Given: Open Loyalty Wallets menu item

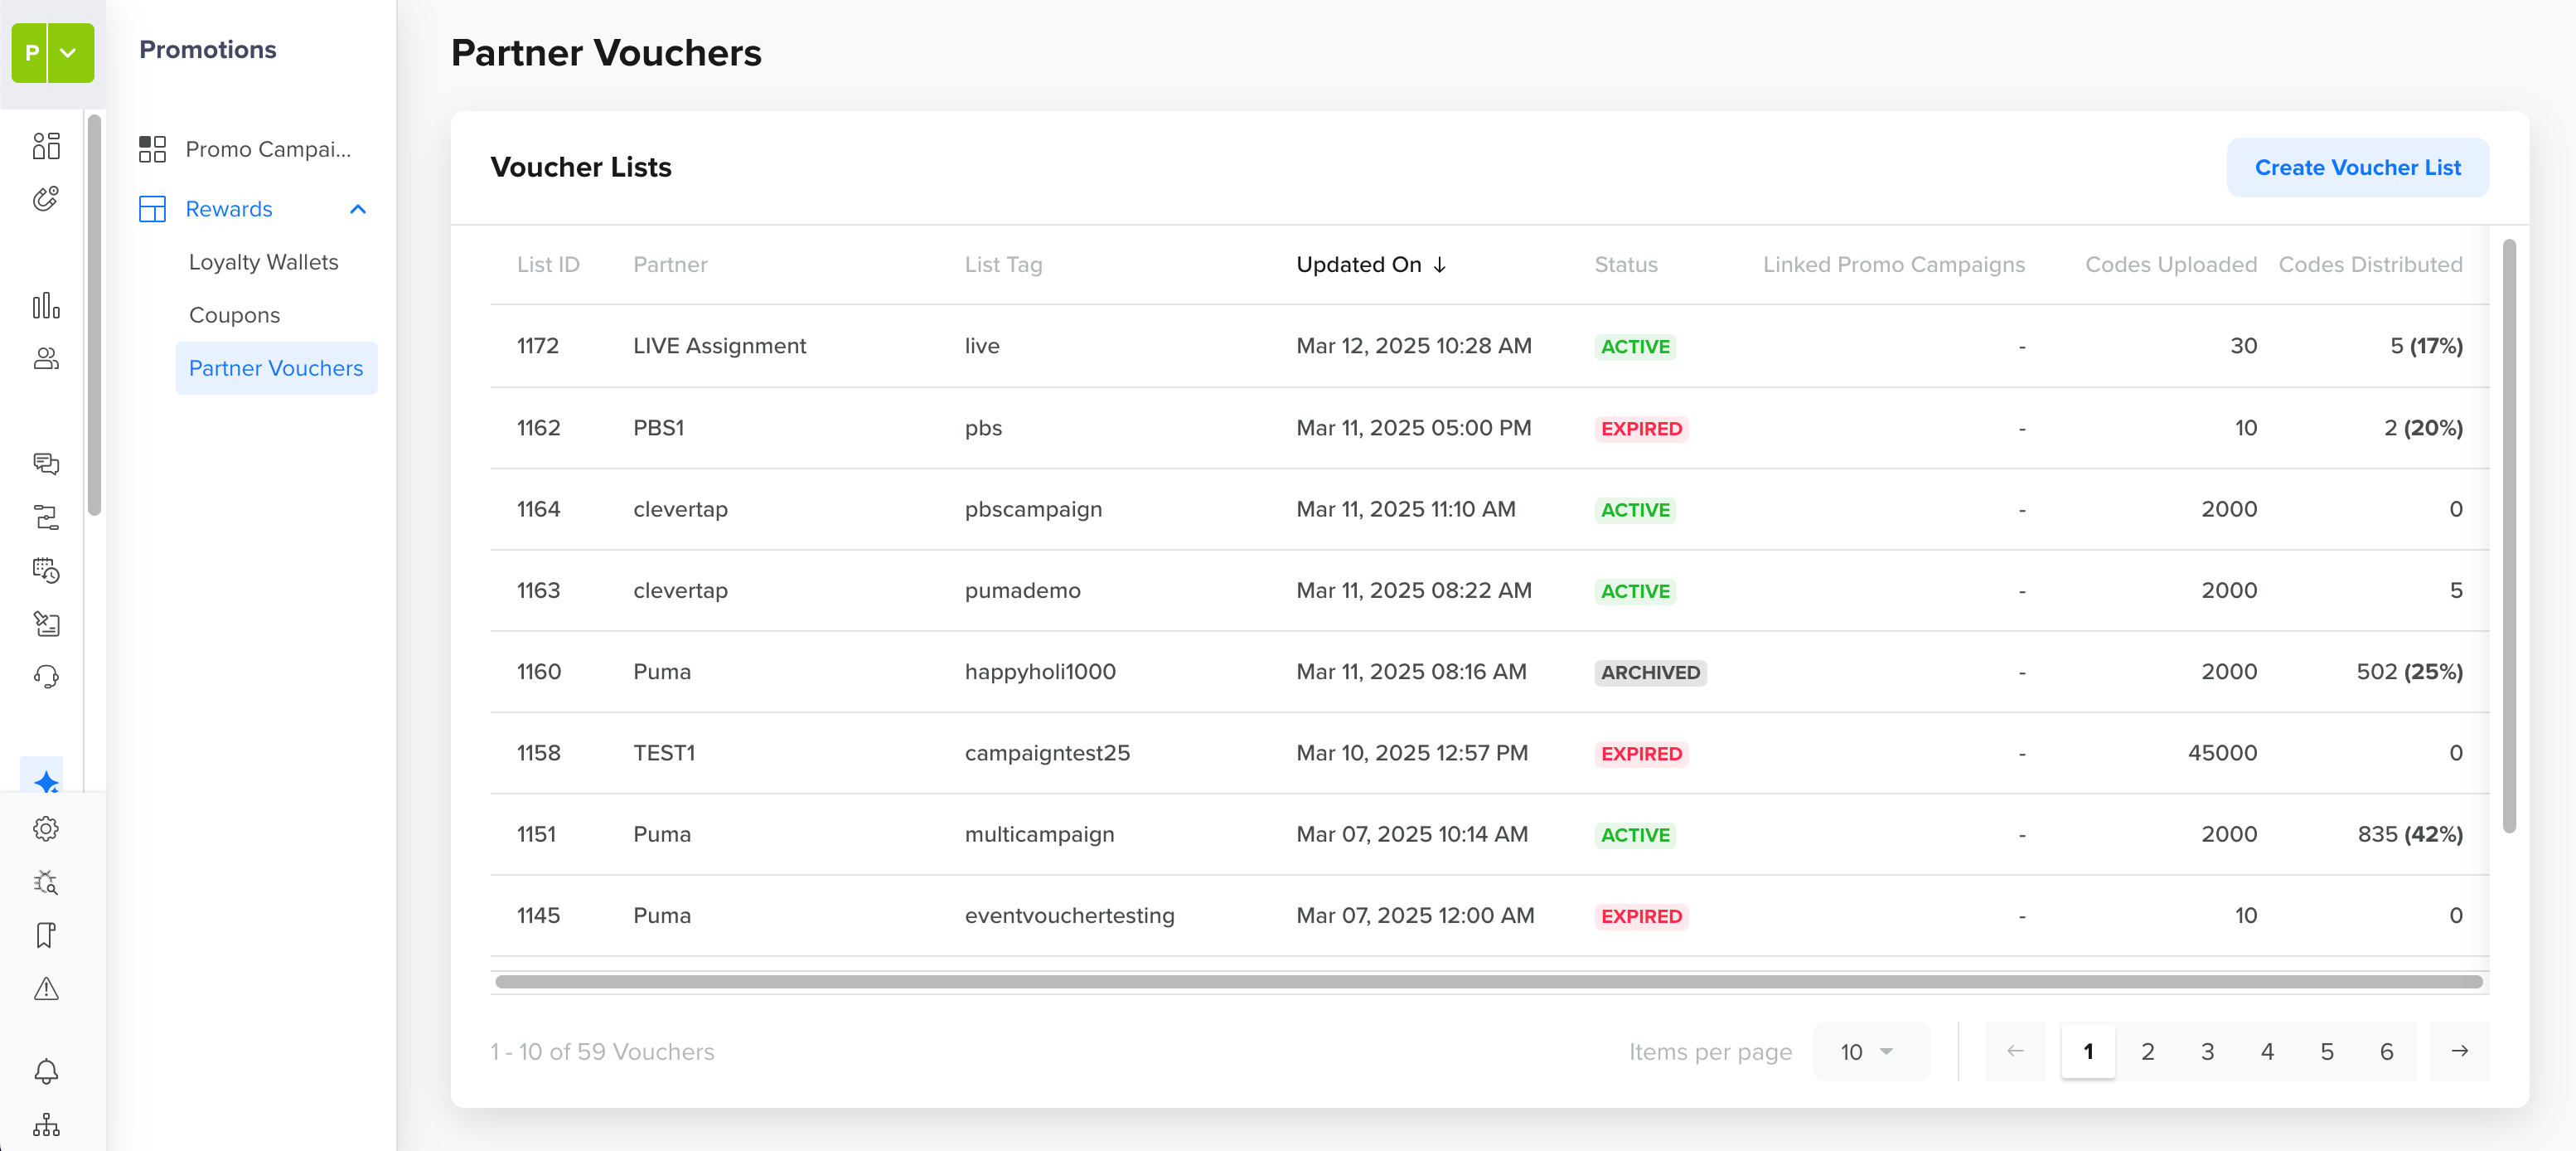Looking at the screenshot, I should click(x=264, y=262).
